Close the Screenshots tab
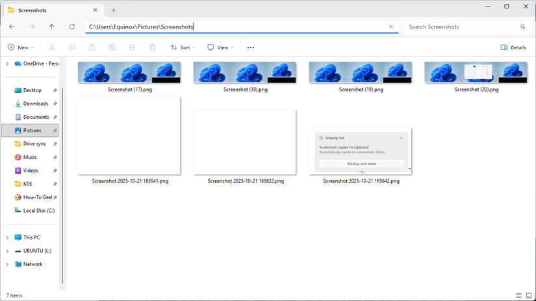The height and width of the screenshot is (301, 536). pos(96,10)
